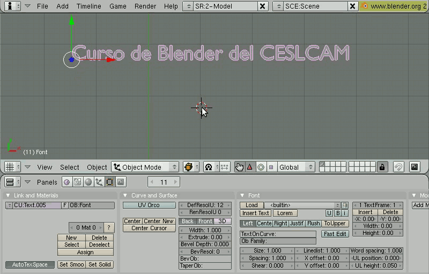Toggle the UV Orco button
The image size is (429, 274).
point(149,205)
